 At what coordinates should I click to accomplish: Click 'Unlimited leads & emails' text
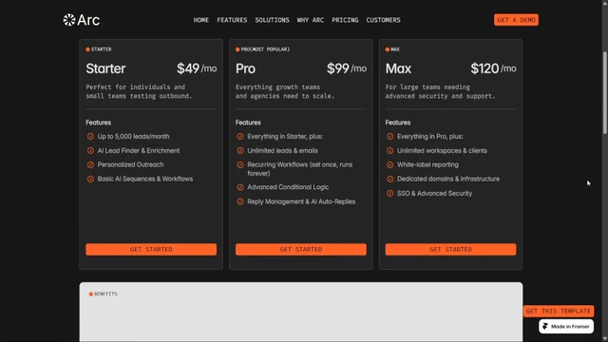(283, 150)
